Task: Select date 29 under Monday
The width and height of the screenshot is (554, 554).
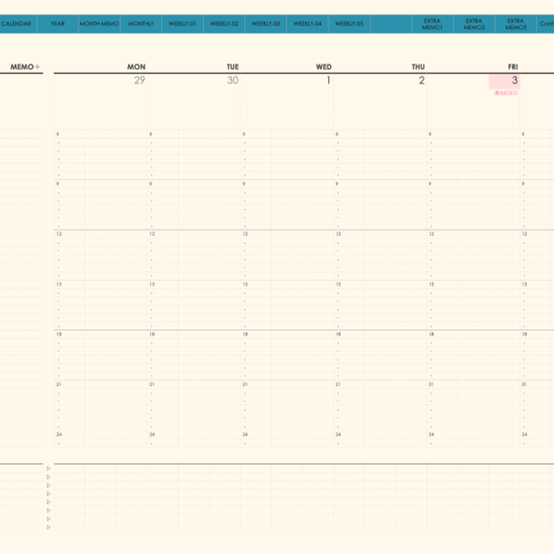Action: click(x=140, y=80)
